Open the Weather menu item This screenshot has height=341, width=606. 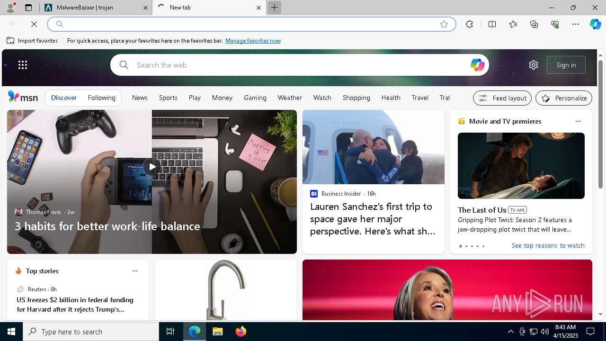(x=290, y=98)
